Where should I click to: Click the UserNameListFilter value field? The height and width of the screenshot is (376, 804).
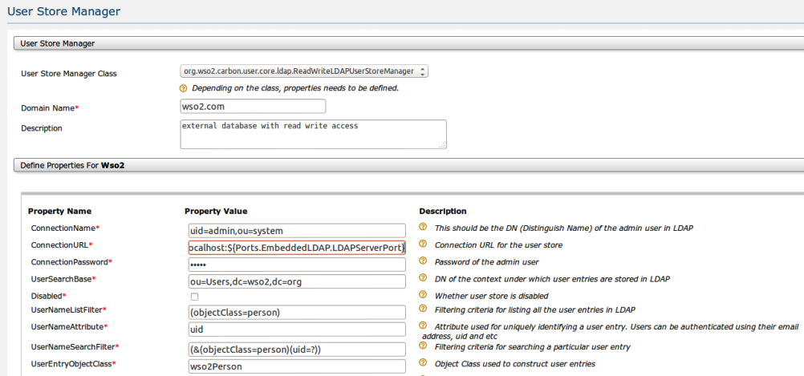coord(297,311)
